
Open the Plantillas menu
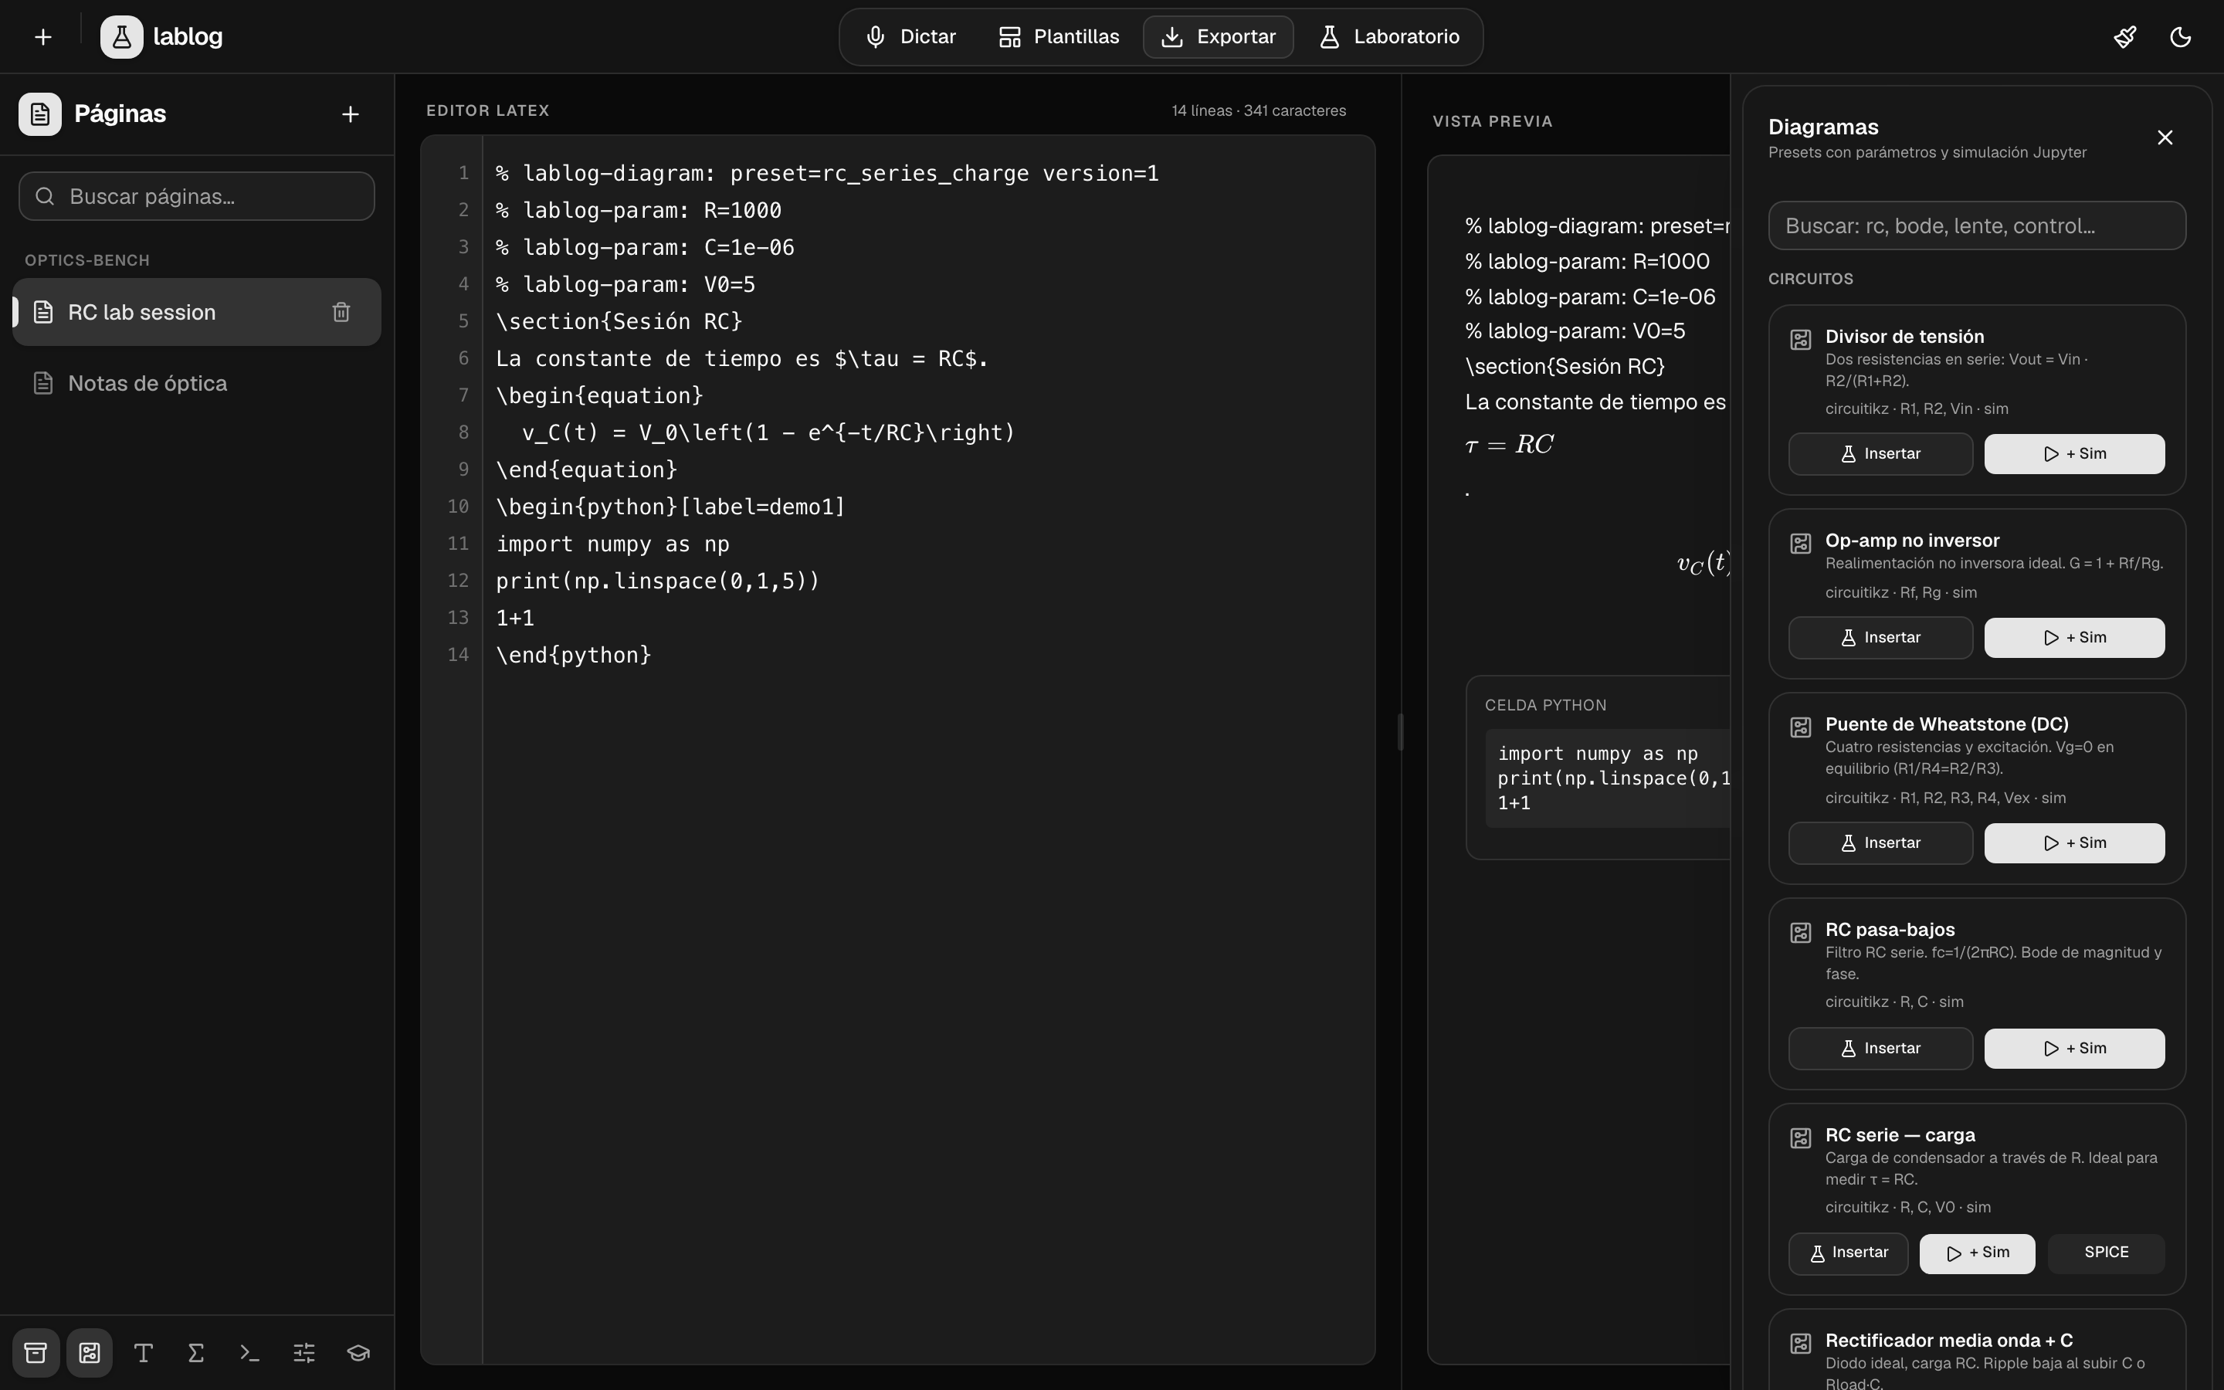(x=1059, y=37)
